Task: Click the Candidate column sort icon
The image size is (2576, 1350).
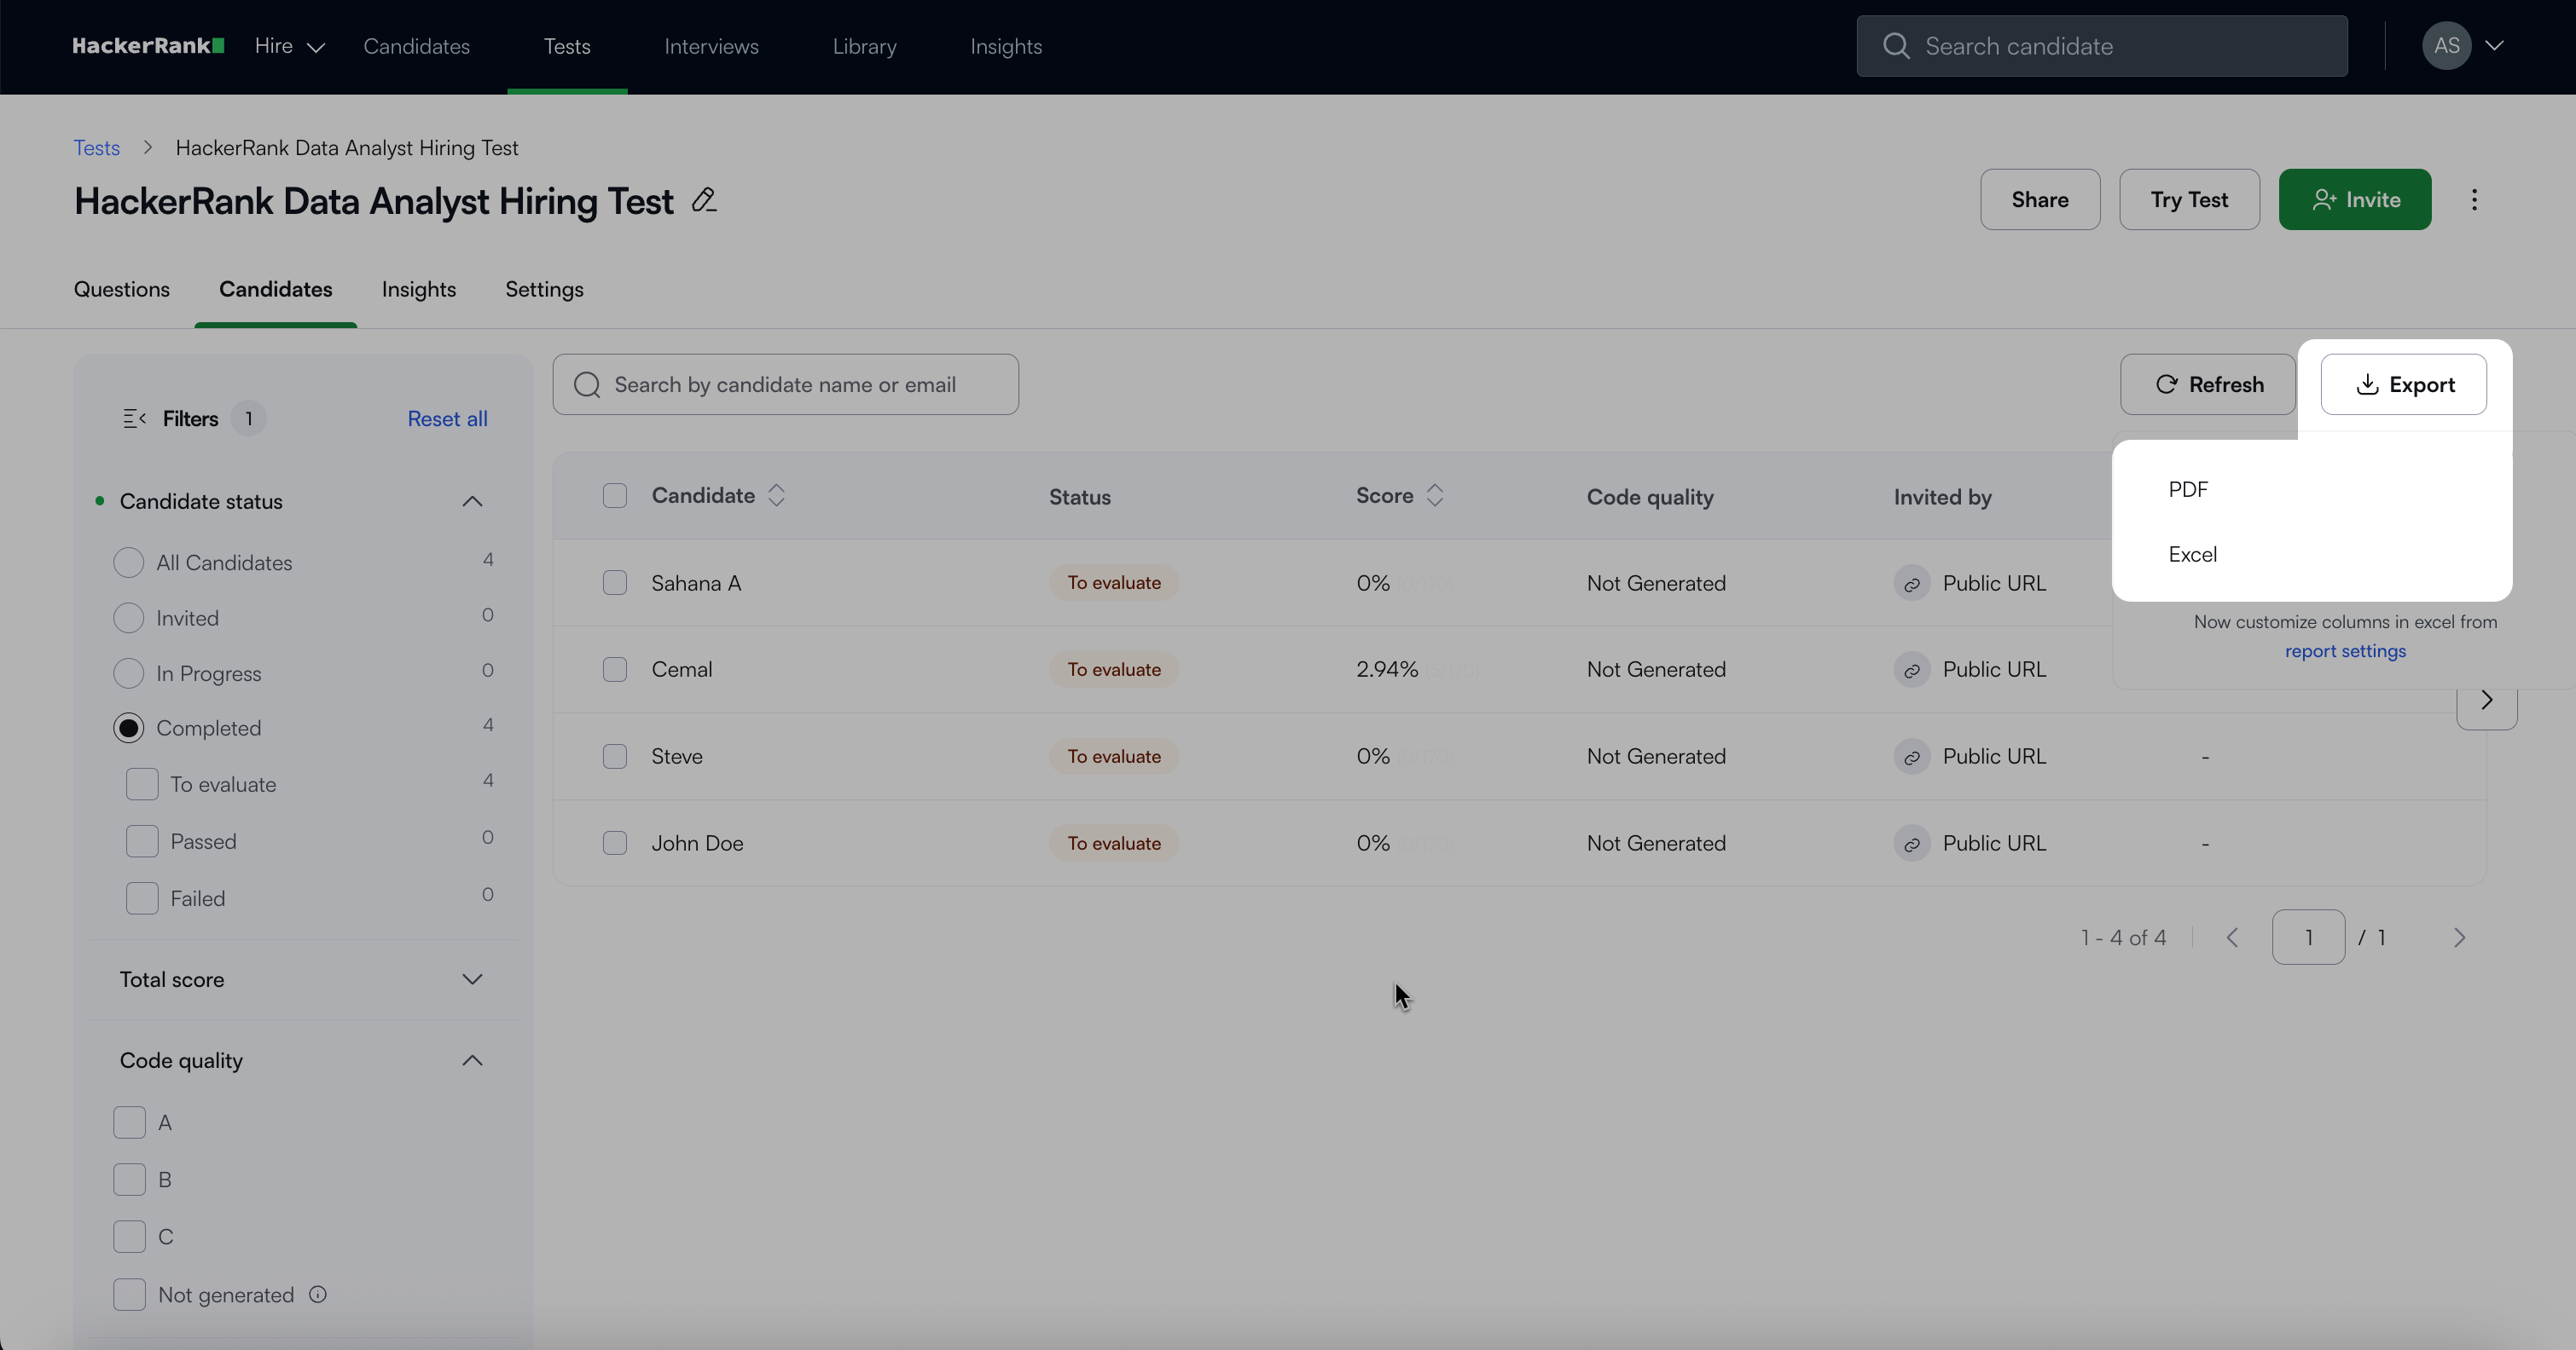Action: click(x=776, y=496)
